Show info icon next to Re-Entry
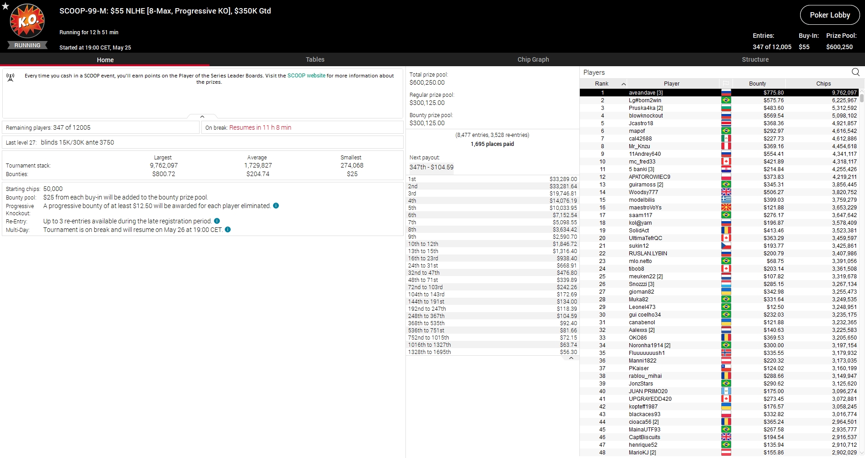Screen dimensions: 865x458 point(217,221)
